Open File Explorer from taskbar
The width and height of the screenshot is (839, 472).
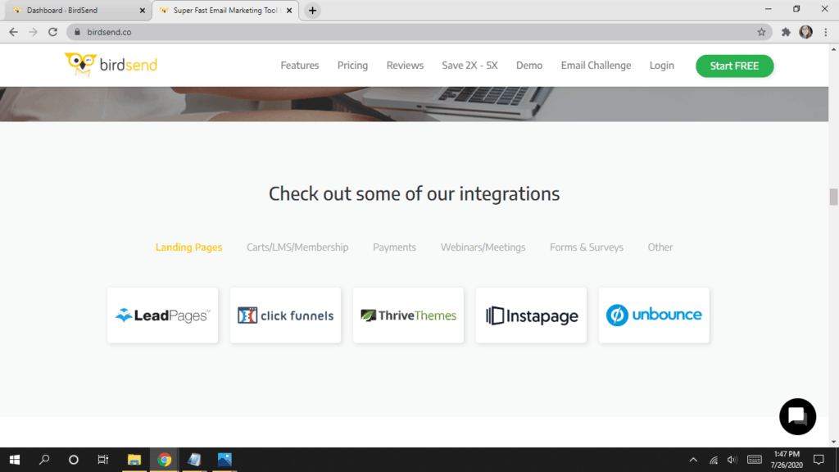[x=134, y=460]
